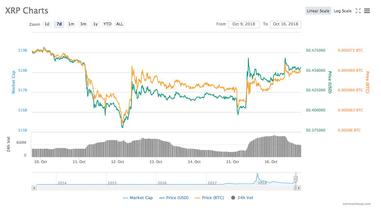Open the chart hamburger menu icon
Viewport: 381px width, 211px height.
[x=367, y=11]
